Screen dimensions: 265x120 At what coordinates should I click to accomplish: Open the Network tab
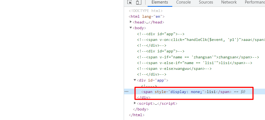click(x=229, y=2)
